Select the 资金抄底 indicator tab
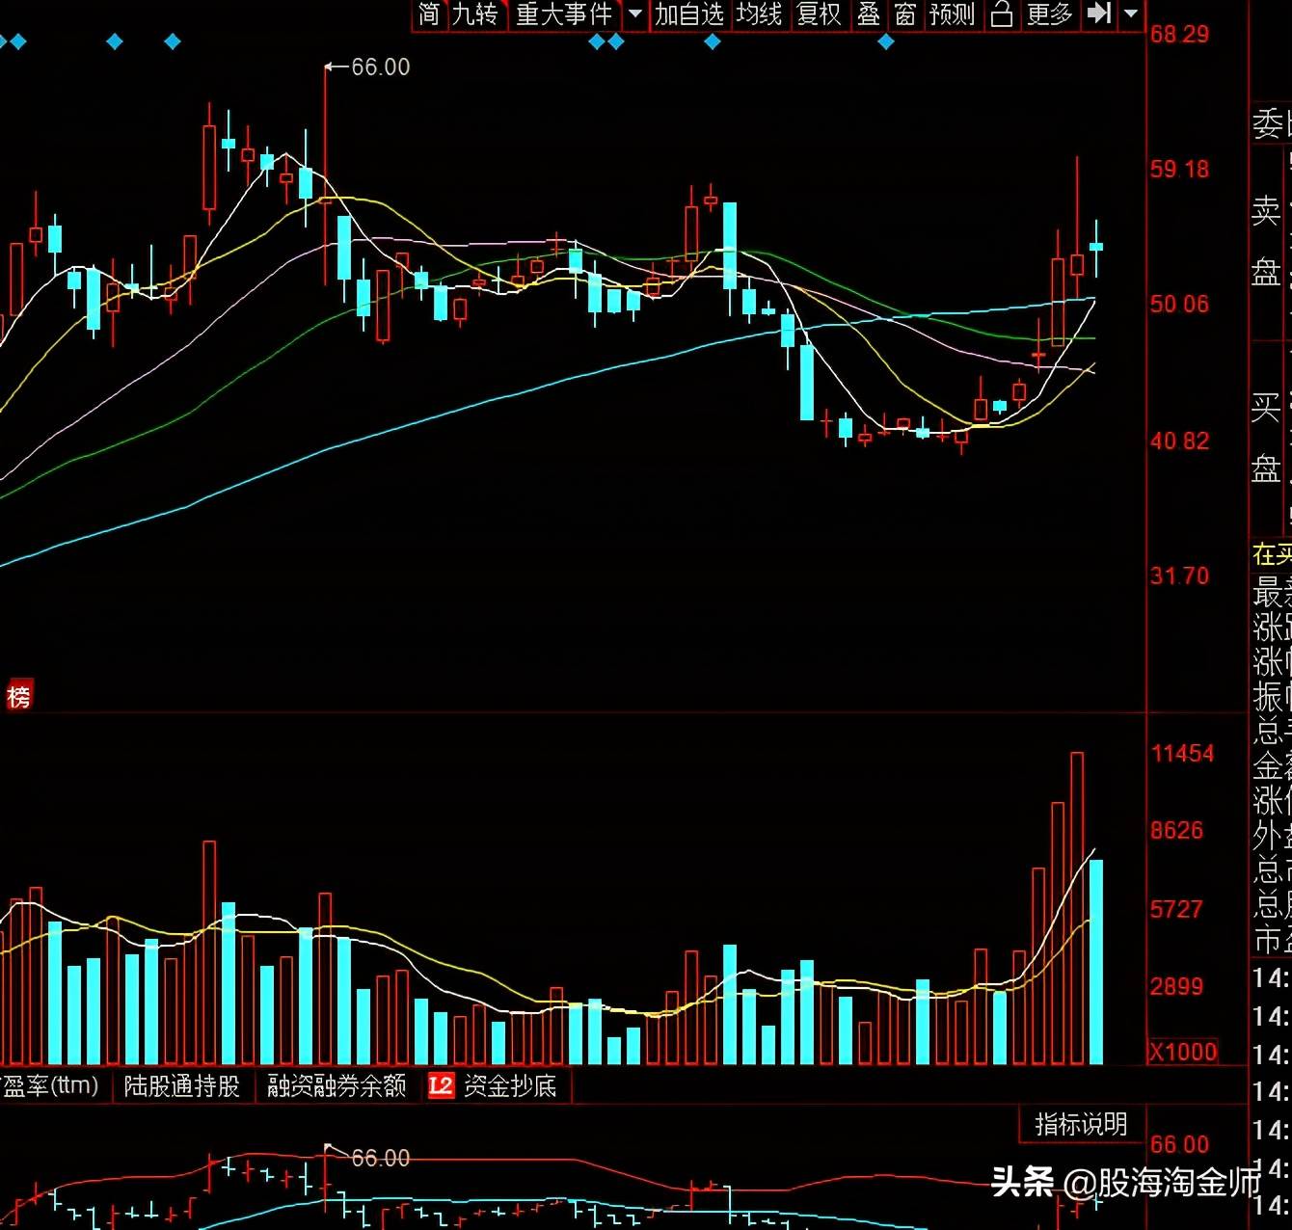The height and width of the screenshot is (1230, 1292). (510, 1086)
